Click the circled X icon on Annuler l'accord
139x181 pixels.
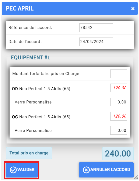(x=86, y=170)
